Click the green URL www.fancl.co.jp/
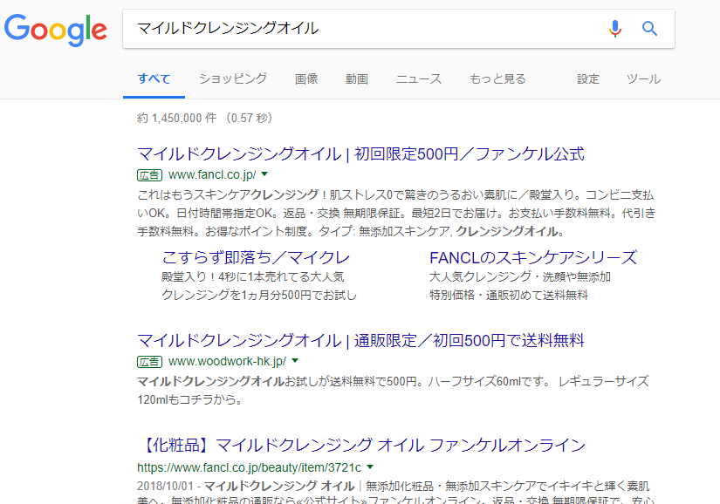Image resolution: width=720 pixels, height=504 pixels. pos(212,174)
